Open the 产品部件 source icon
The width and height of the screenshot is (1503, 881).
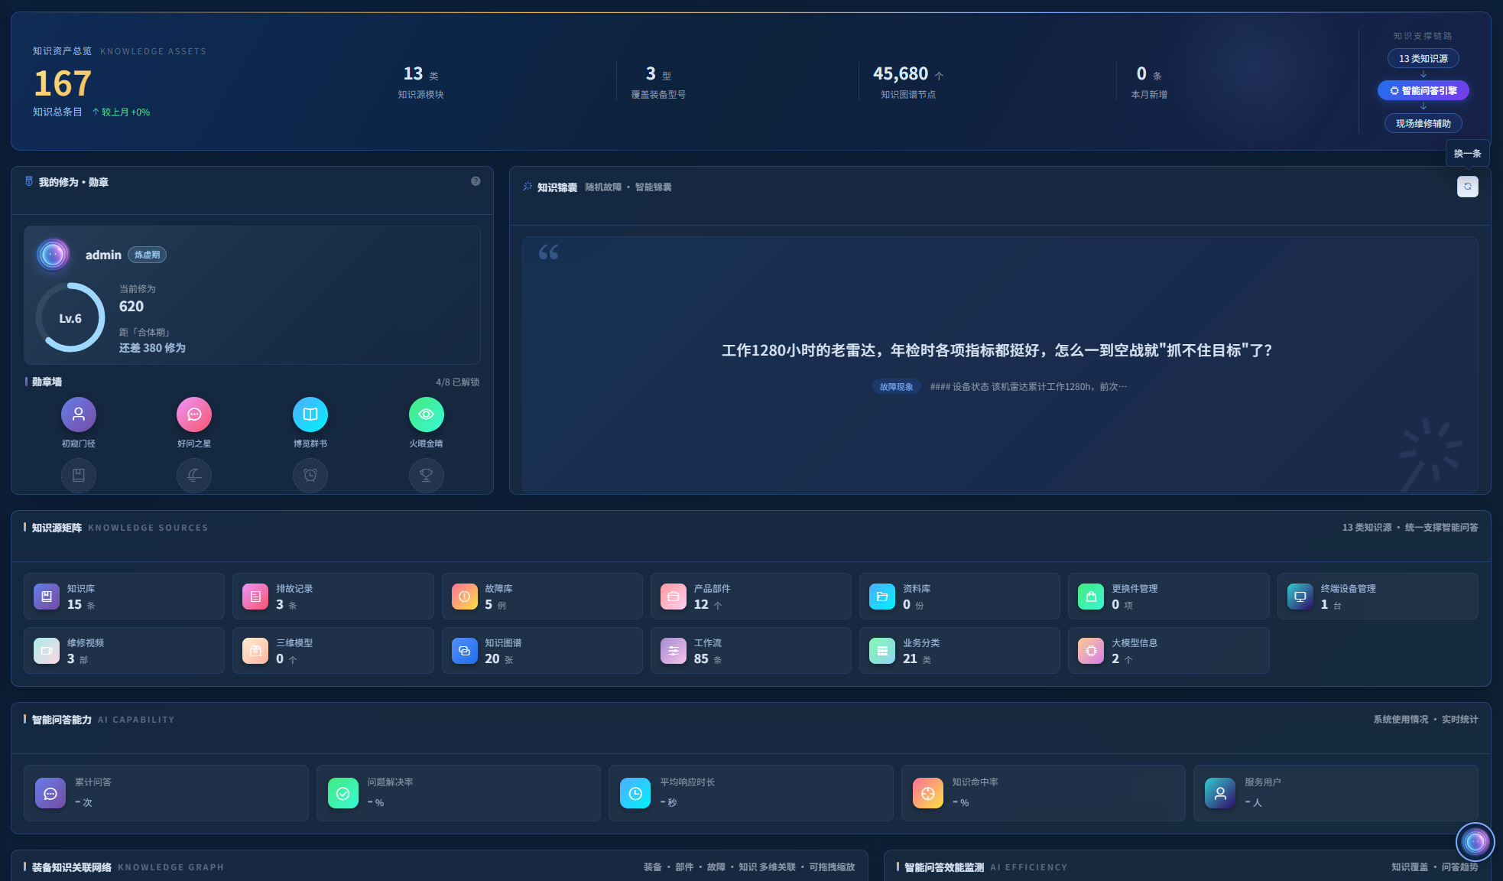[674, 597]
